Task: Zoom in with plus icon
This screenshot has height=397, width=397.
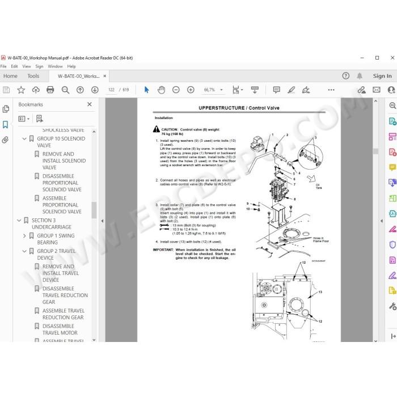Action: point(191,90)
